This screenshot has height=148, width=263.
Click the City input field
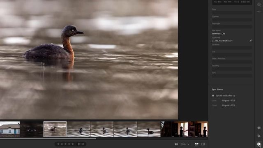(232, 55)
